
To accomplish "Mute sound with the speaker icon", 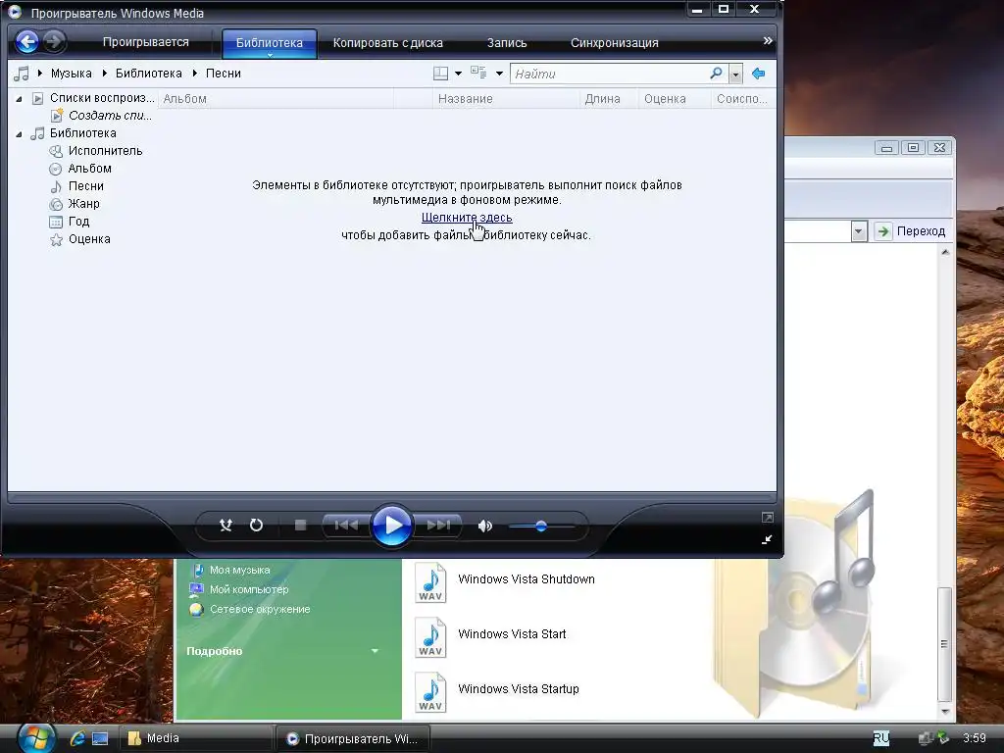I will pos(484,527).
